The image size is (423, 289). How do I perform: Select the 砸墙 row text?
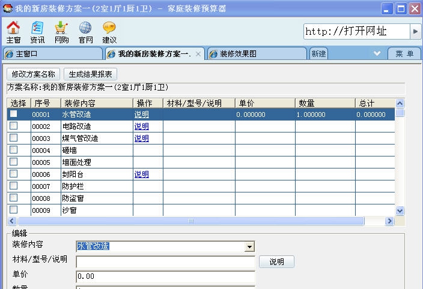click(69, 150)
